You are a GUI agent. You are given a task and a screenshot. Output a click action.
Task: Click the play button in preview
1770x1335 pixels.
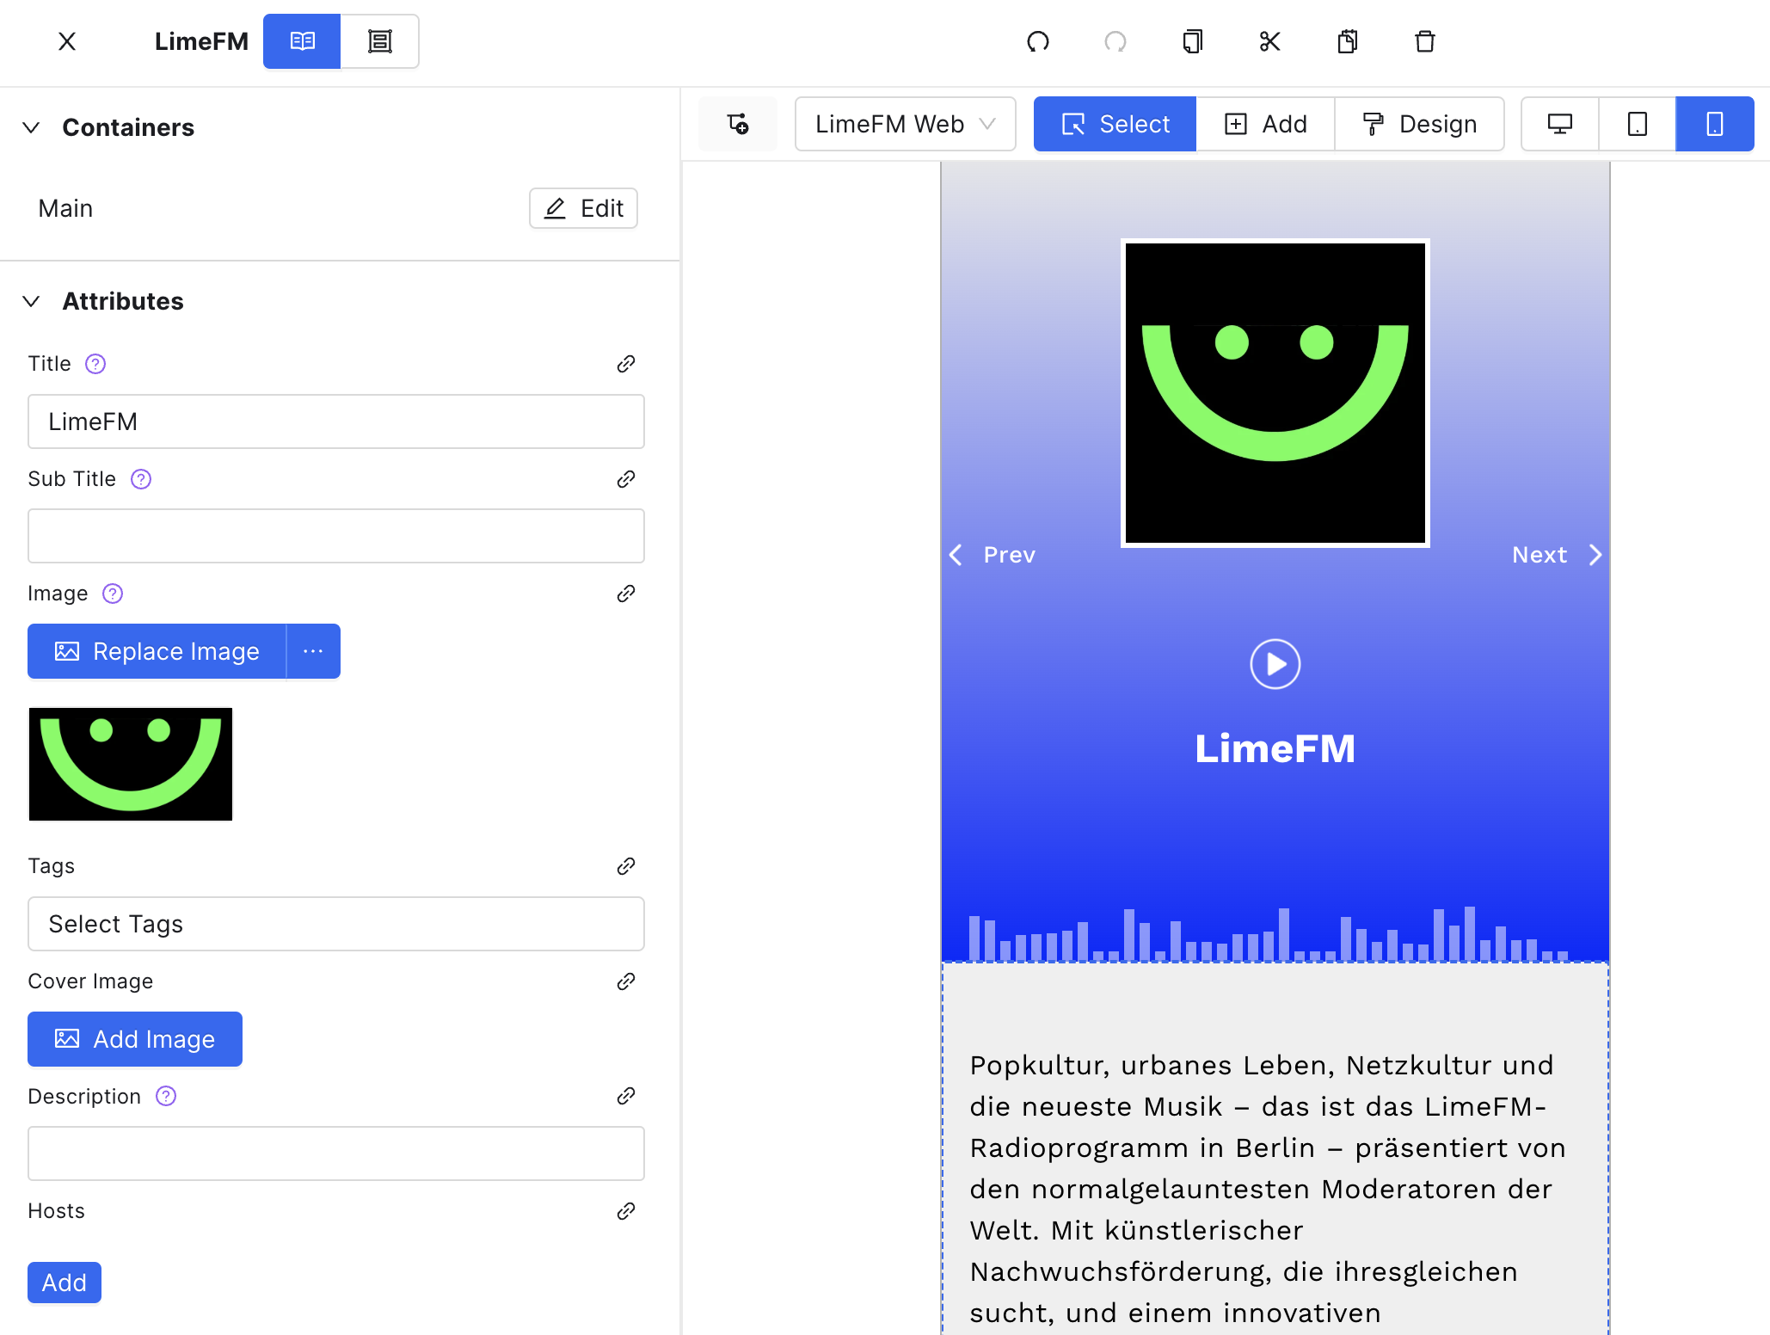click(1275, 664)
